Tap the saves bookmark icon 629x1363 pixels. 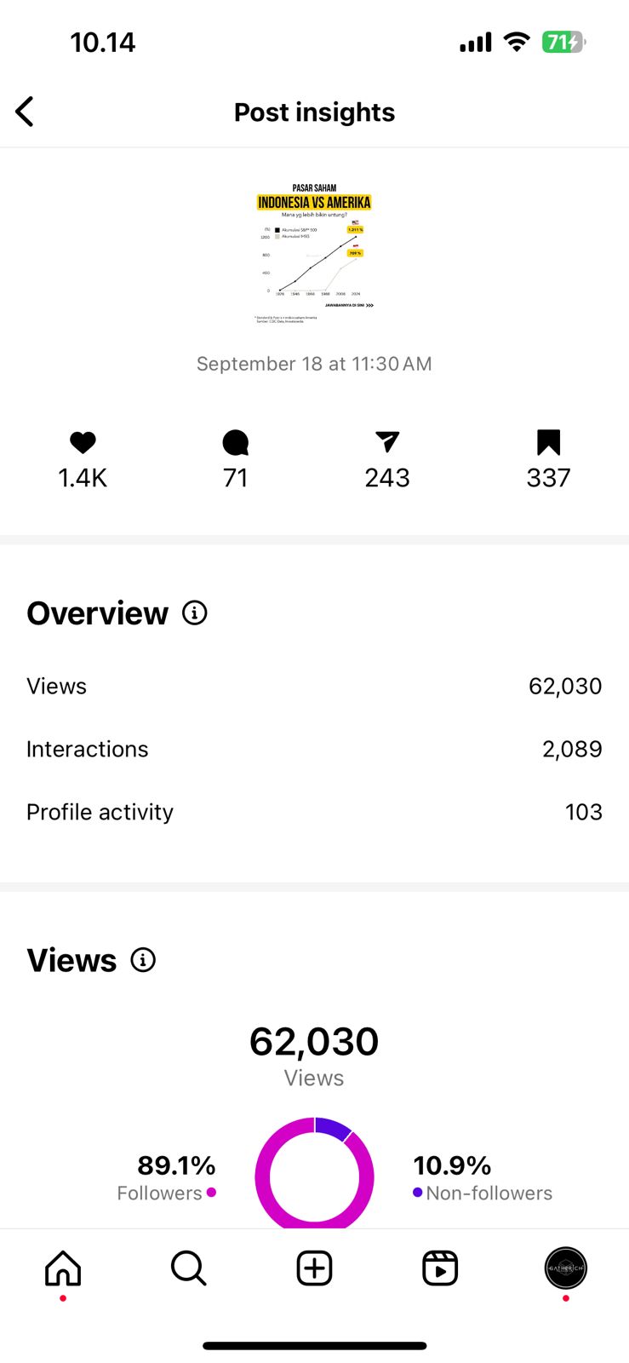[x=548, y=442]
